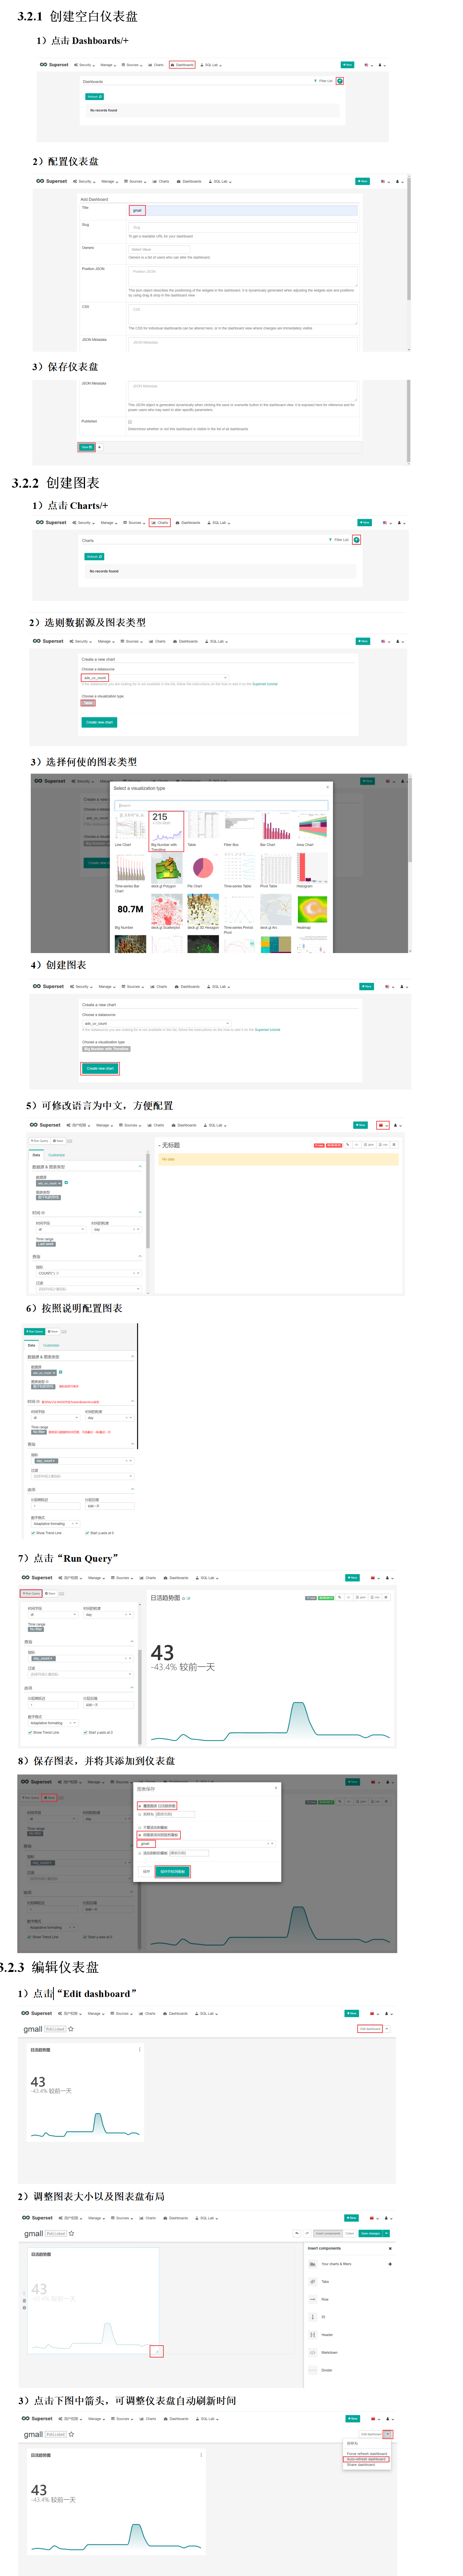463x2576 pixels.
Task: Click the search field in visualization type dialog
Action: [222, 805]
